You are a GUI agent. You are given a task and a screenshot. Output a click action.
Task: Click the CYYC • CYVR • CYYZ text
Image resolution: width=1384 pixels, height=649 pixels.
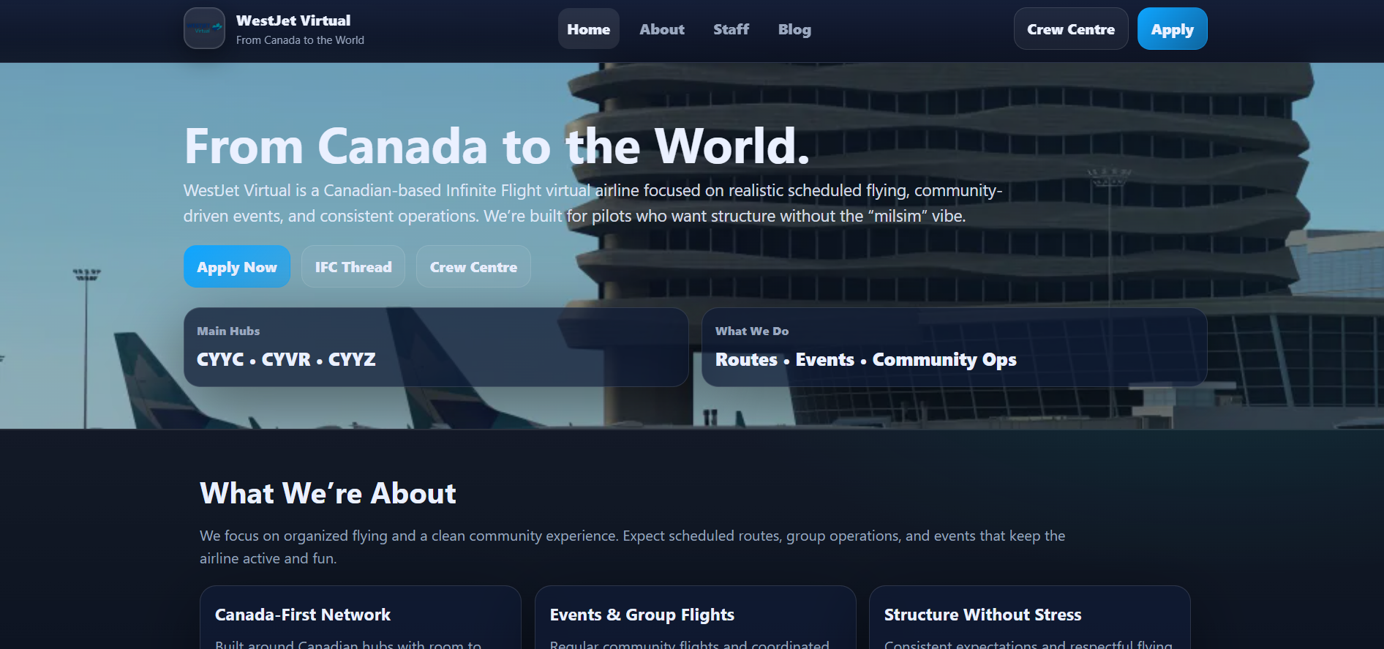(286, 359)
